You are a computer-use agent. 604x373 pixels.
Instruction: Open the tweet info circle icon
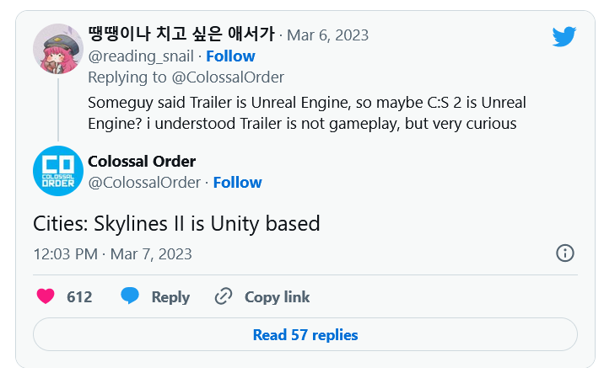[565, 253]
